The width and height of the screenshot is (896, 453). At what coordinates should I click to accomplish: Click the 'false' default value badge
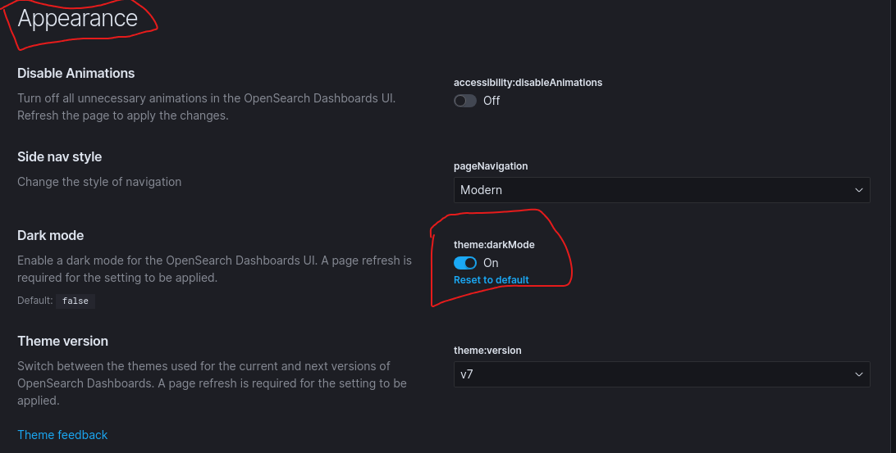(x=75, y=301)
